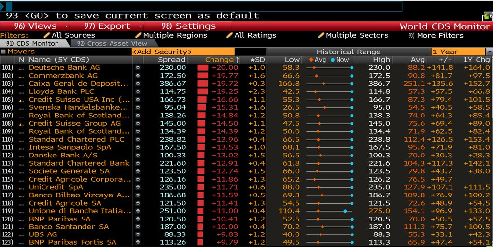This screenshot has width=493, height=247.
Task: Sort by the Spread column header
Action: click(x=172, y=60)
